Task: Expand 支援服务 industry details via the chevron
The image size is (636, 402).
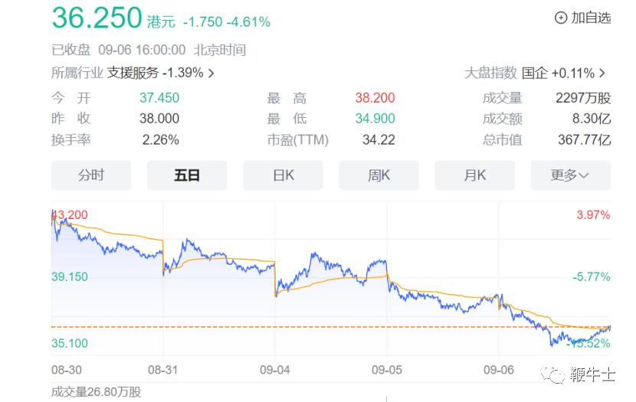Action: (x=211, y=74)
